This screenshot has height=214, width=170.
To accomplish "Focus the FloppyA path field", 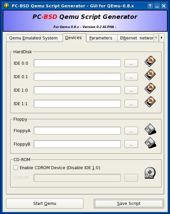I will click(x=77, y=131).
